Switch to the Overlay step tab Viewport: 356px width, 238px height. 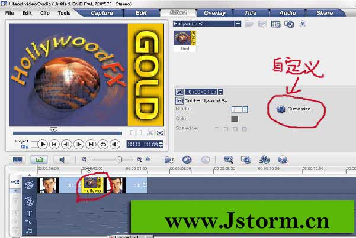pyautogui.click(x=215, y=13)
